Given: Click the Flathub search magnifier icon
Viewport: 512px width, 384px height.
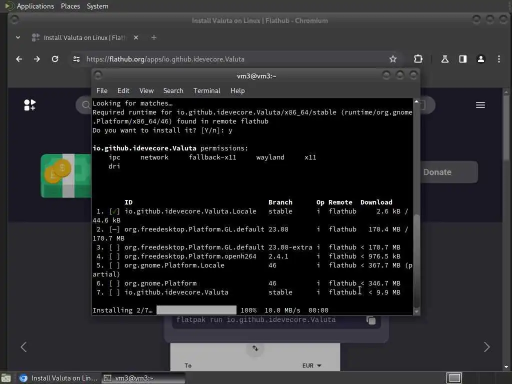Looking at the screenshot, I should coord(85,105).
